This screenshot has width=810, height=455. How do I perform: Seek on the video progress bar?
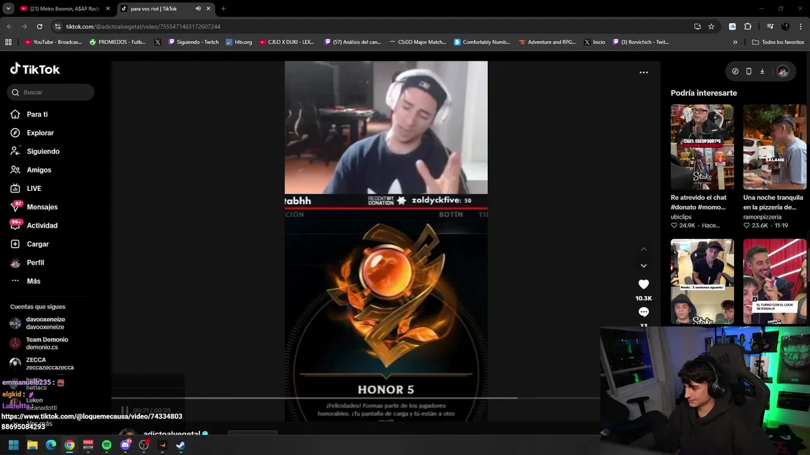click(356, 398)
